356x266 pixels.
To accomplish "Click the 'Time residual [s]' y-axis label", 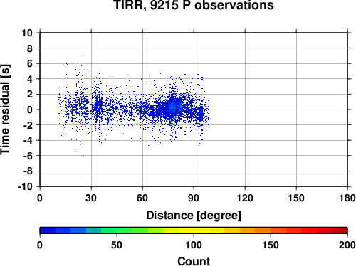I will tap(5, 110).
